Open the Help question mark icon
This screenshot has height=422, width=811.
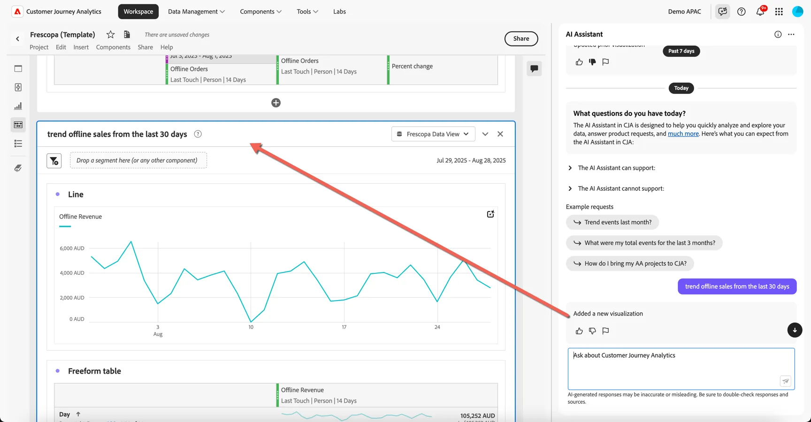742,11
